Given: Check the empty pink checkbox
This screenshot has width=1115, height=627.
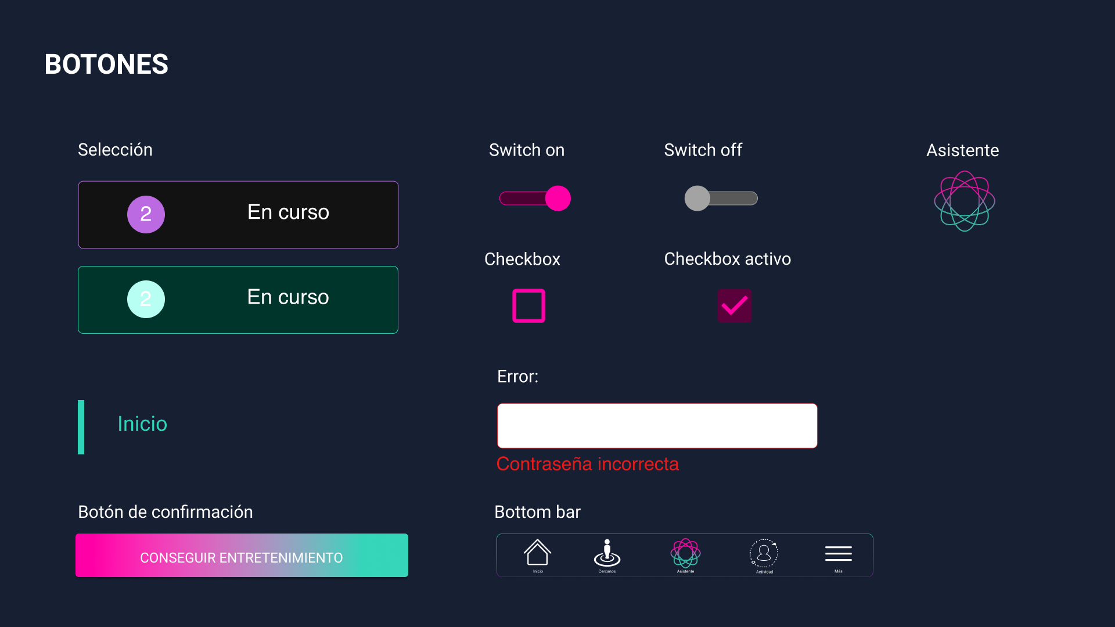Looking at the screenshot, I should (x=528, y=305).
